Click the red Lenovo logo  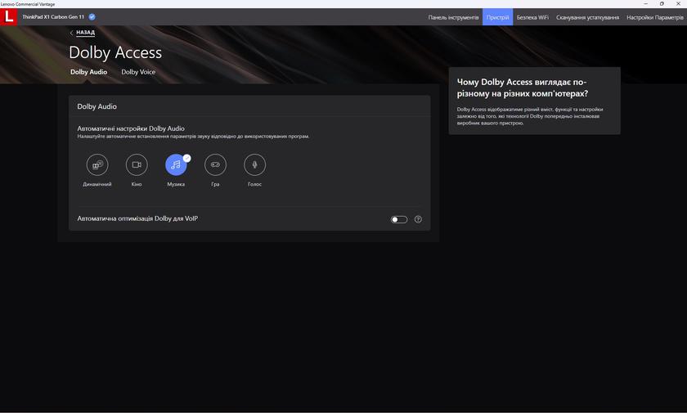9,16
